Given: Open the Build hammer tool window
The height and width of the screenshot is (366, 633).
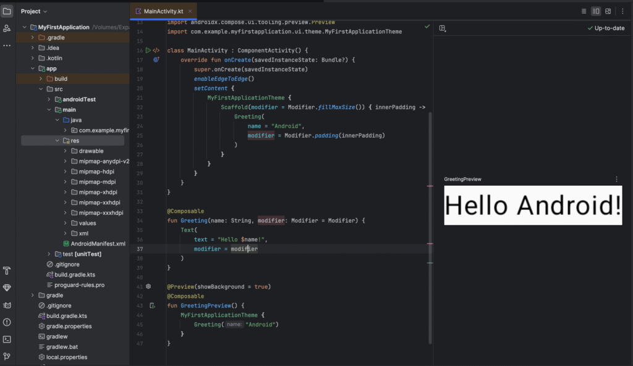Looking at the screenshot, I should click(7, 270).
